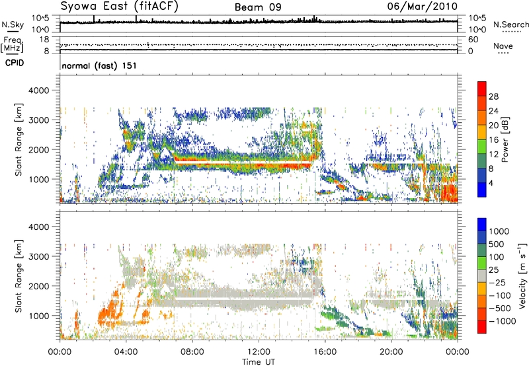The image size is (529, 366).
Task: Click the "20" label on Power color bar
Action: [493, 126]
